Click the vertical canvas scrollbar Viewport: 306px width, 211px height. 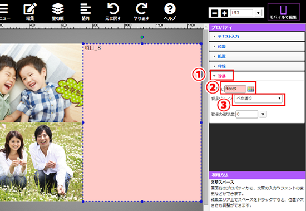[205, 117]
